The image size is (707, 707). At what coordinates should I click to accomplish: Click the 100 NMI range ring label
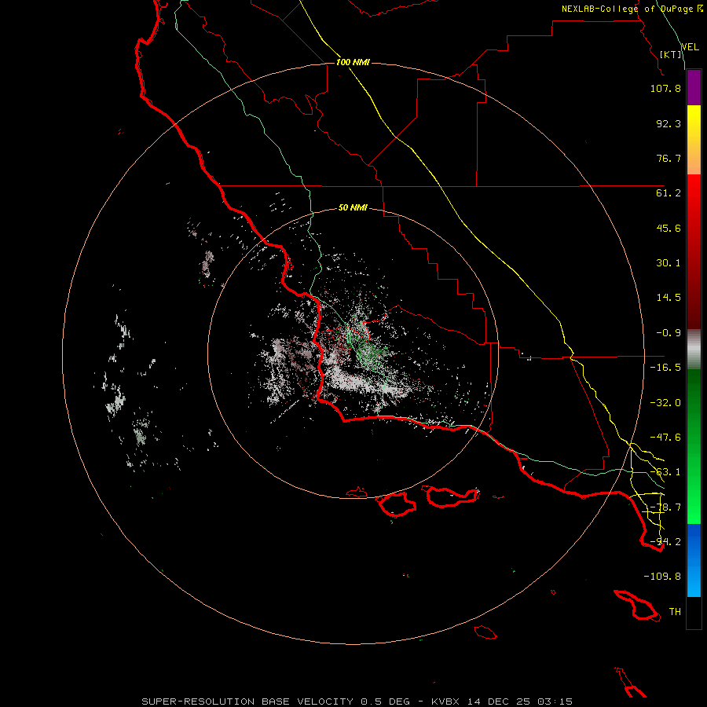tap(353, 62)
